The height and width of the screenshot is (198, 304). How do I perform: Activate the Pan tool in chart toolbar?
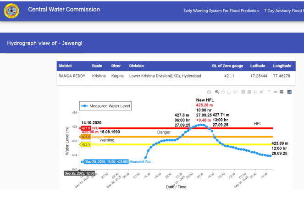(x=223, y=92)
